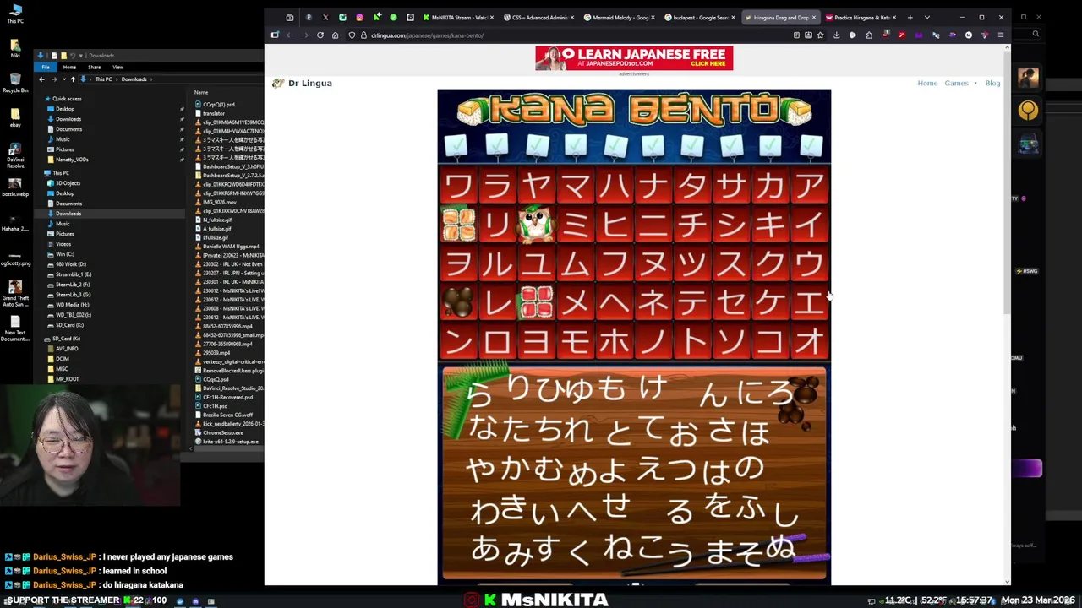Open the This PC desktop icon
The height and width of the screenshot is (608, 1082).
[x=15, y=13]
